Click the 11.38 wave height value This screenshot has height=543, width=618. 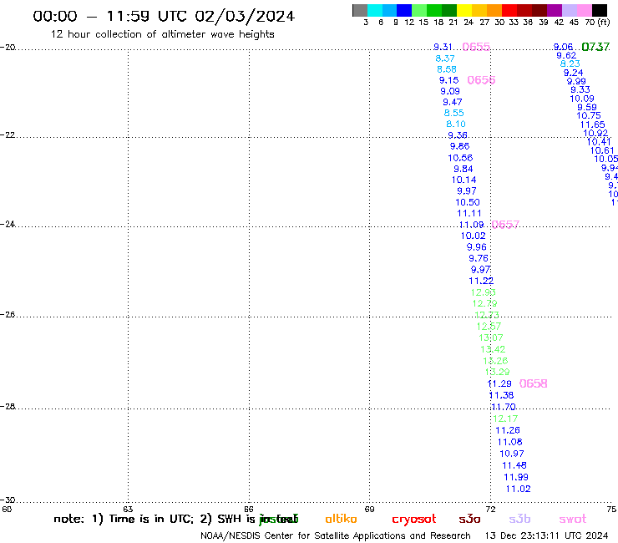tap(501, 395)
